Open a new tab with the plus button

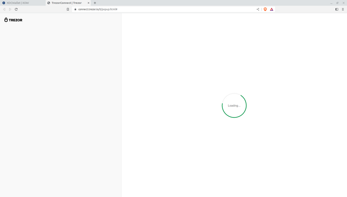pos(95,3)
